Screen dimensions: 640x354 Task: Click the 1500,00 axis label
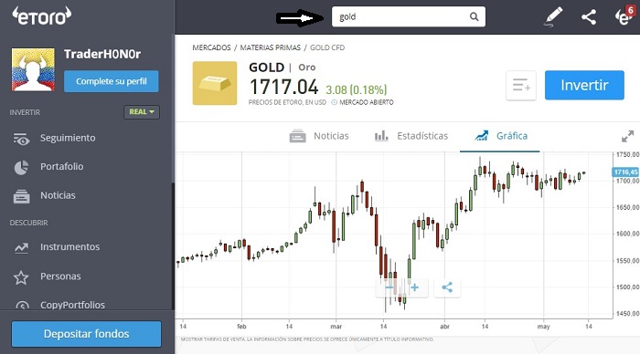point(627,287)
